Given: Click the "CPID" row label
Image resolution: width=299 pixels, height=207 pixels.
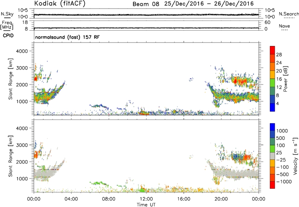Looking at the screenshot, I should 8,35.
